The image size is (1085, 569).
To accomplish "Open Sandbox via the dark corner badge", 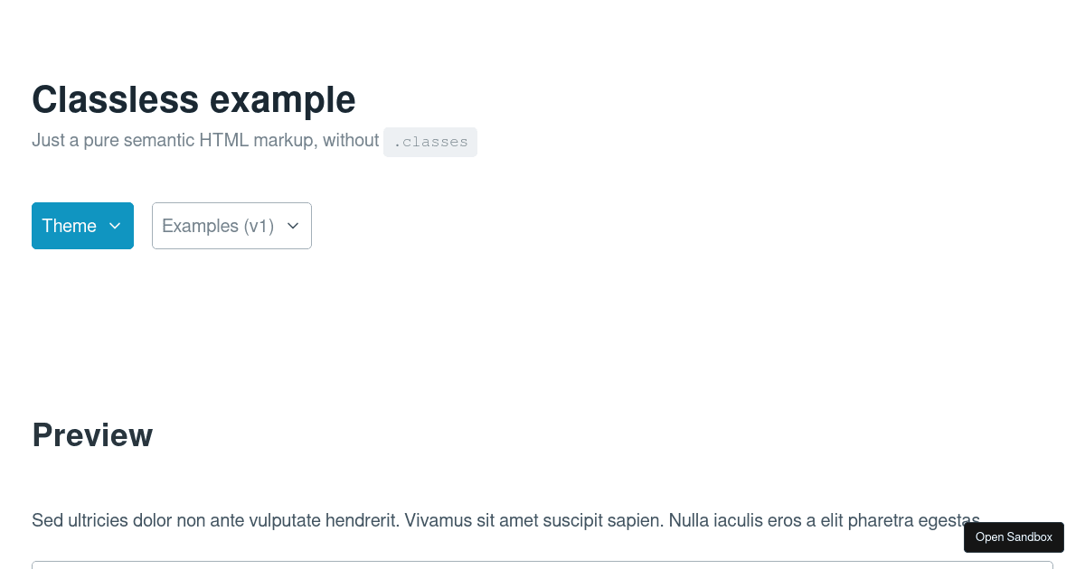I will (x=1014, y=536).
